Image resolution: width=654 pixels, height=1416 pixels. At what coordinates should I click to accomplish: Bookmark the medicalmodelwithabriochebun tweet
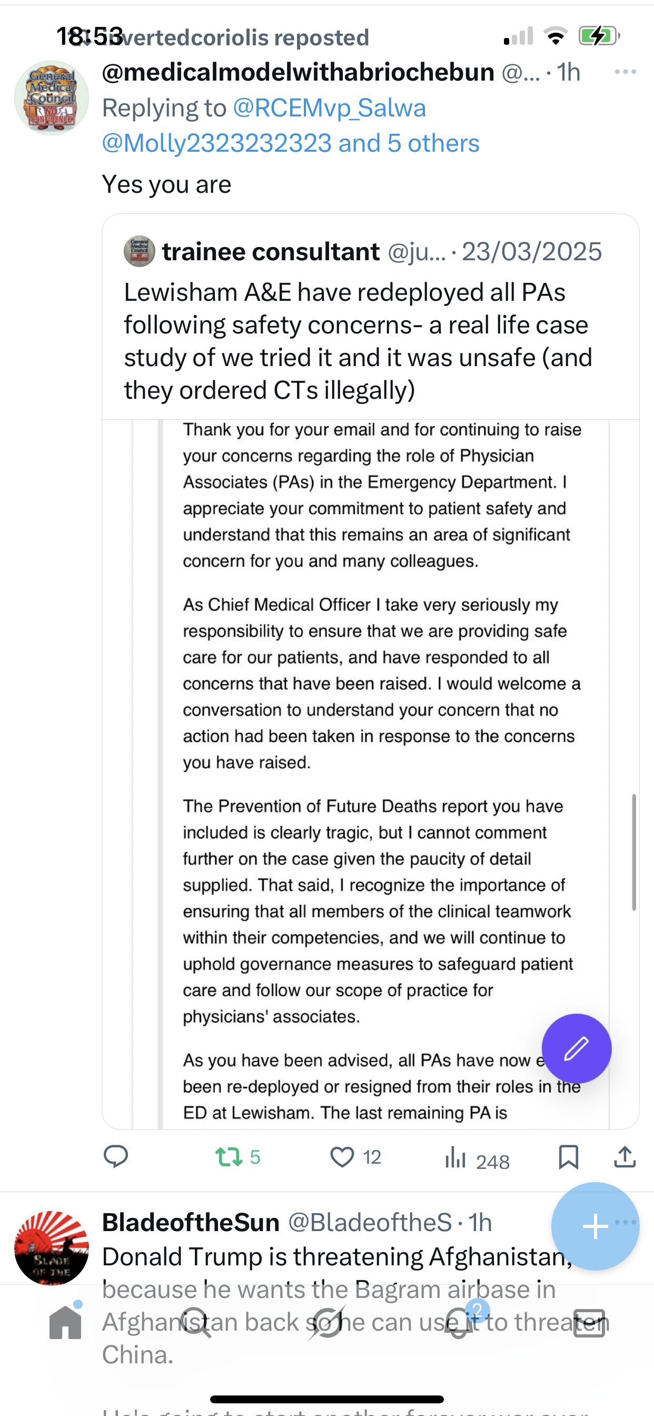pos(568,1156)
